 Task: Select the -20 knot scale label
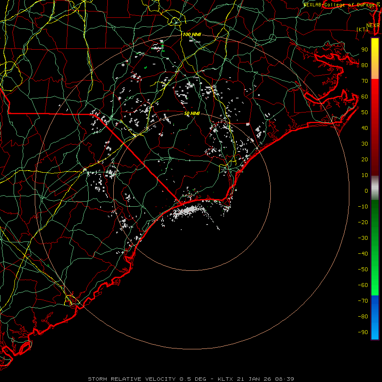(363, 222)
